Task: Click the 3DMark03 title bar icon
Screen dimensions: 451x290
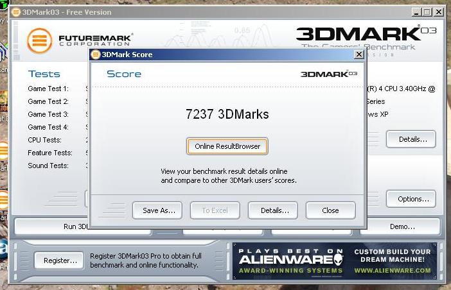Action: click(x=16, y=12)
